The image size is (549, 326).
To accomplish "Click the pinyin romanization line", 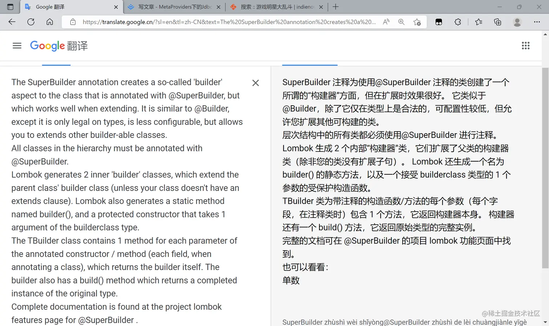I will [404, 322].
